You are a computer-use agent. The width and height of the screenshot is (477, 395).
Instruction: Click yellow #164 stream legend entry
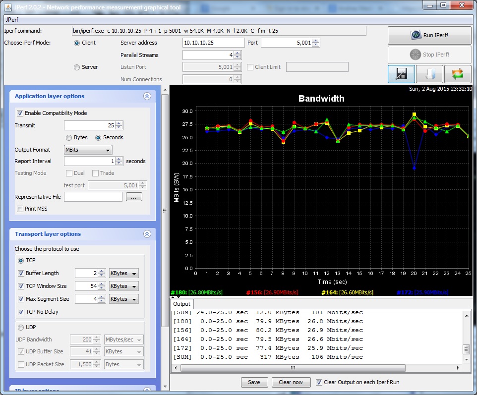(x=347, y=292)
